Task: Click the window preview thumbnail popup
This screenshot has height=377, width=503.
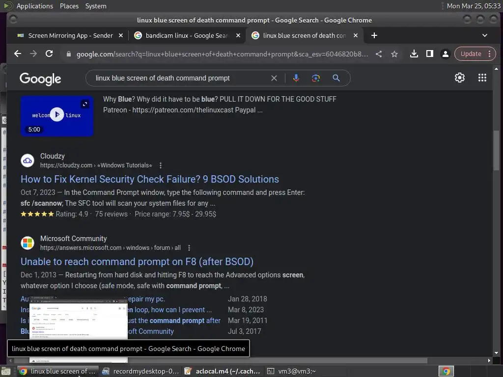Action: point(79,318)
